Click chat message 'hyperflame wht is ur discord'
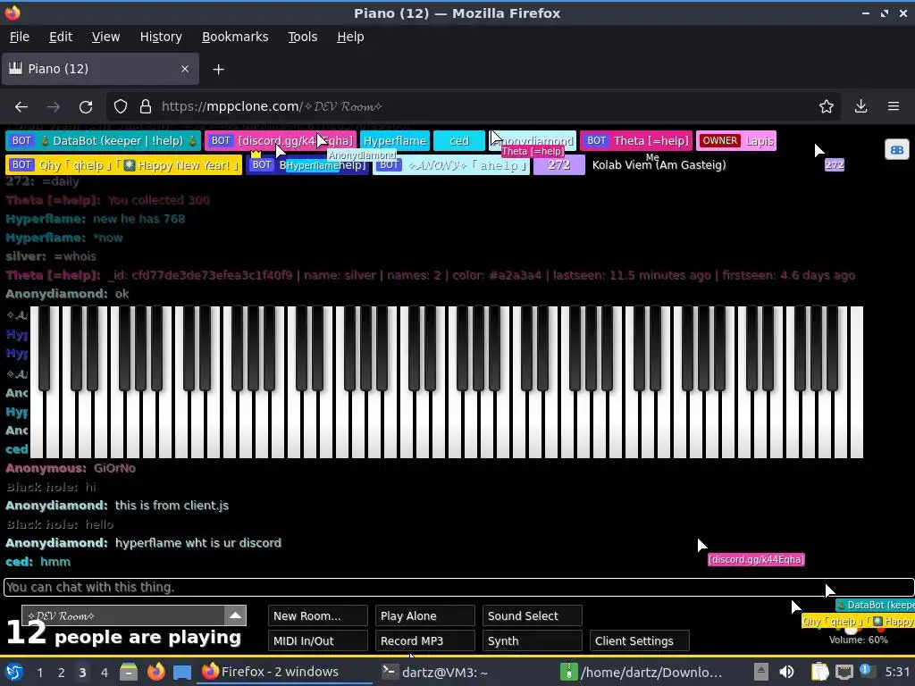Image resolution: width=915 pixels, height=686 pixels. click(197, 542)
